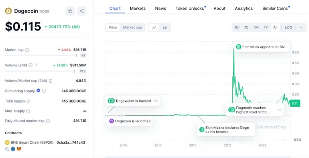Viewport: 309px width, 158px height.
Task: Open the Elon Musk appears on SNL event
Action: pos(261,47)
